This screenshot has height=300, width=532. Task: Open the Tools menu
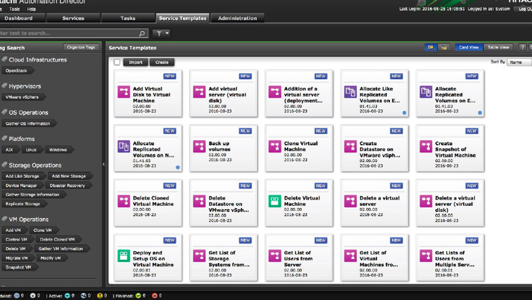pyautogui.click(x=15, y=9)
